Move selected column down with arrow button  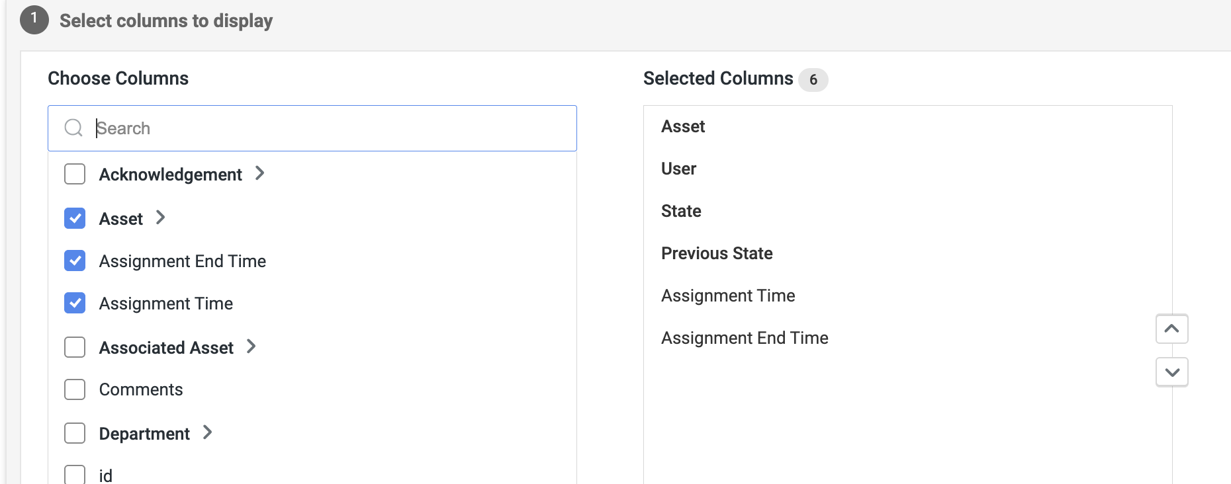[1171, 372]
